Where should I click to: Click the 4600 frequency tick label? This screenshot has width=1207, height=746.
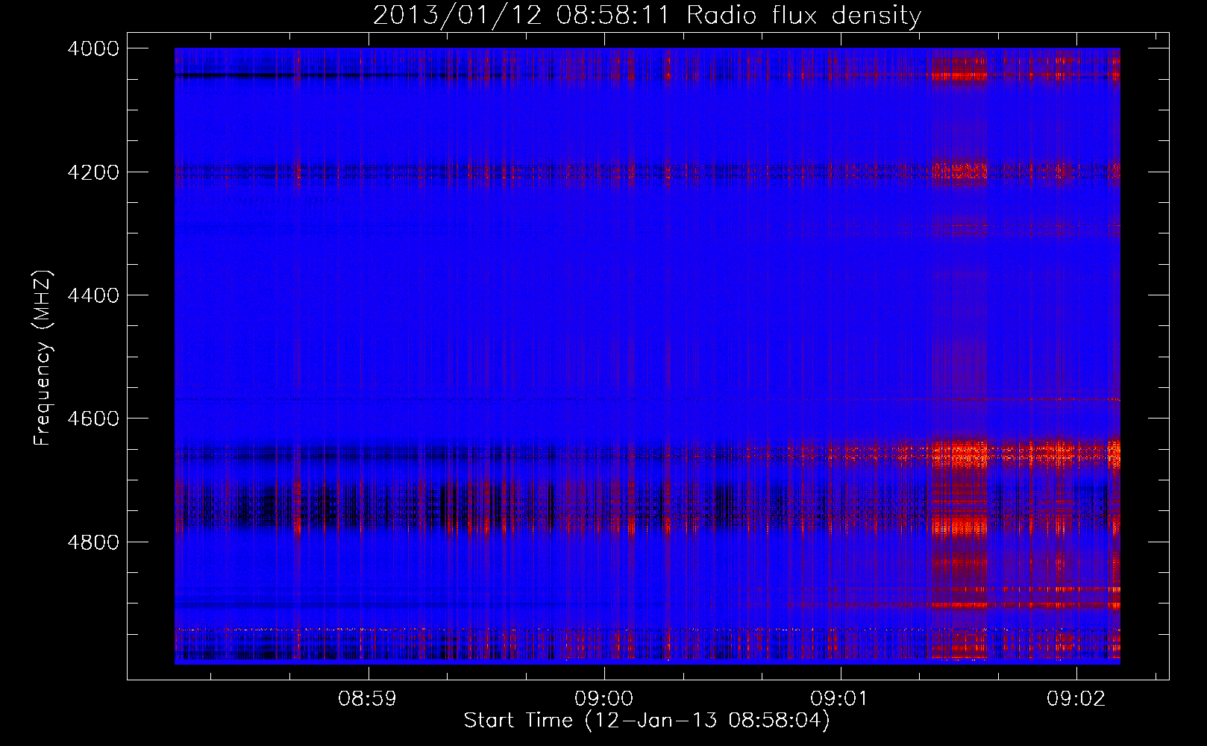coord(93,419)
